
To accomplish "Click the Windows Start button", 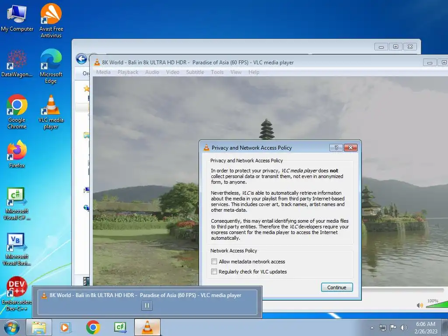I will 11,327.
